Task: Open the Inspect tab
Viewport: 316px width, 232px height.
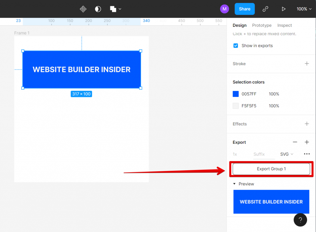Action: [284, 25]
